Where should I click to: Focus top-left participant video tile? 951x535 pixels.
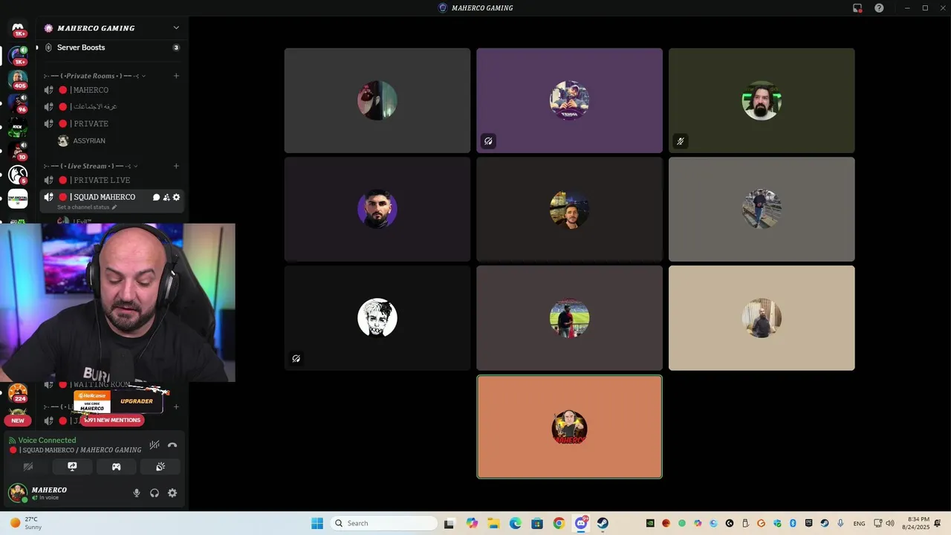pyautogui.click(x=377, y=100)
